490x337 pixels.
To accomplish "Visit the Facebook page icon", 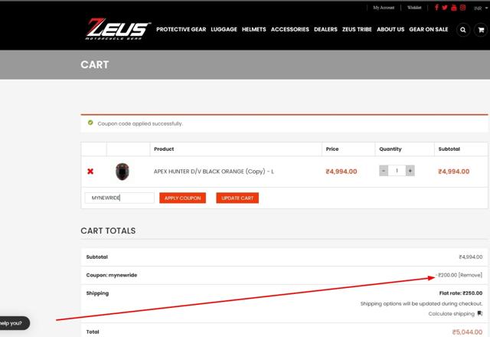I will click(436, 8).
